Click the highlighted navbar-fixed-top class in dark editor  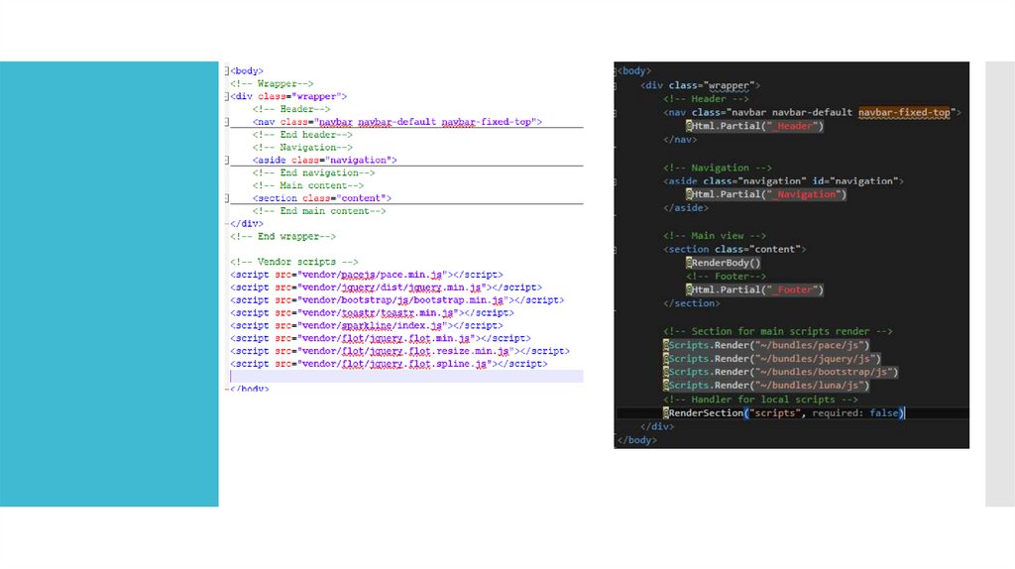pyautogui.click(x=904, y=112)
